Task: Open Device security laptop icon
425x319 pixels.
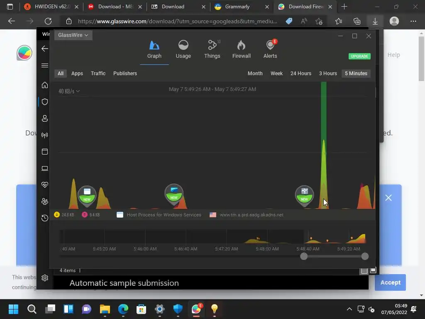Action: point(45,169)
